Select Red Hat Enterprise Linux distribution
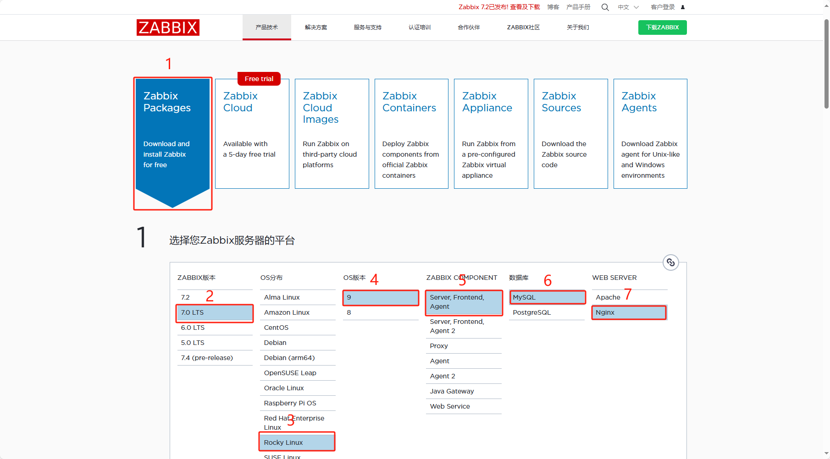Image resolution: width=830 pixels, height=459 pixels. [x=298, y=423]
